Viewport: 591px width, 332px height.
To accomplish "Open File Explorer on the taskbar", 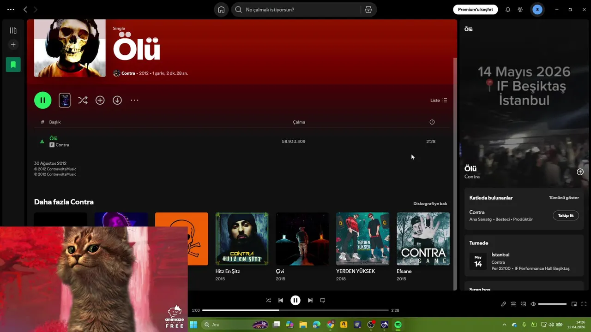I will click(303, 325).
